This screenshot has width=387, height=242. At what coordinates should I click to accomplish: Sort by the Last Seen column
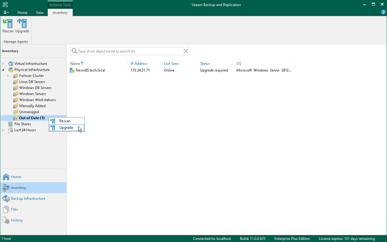(171, 64)
